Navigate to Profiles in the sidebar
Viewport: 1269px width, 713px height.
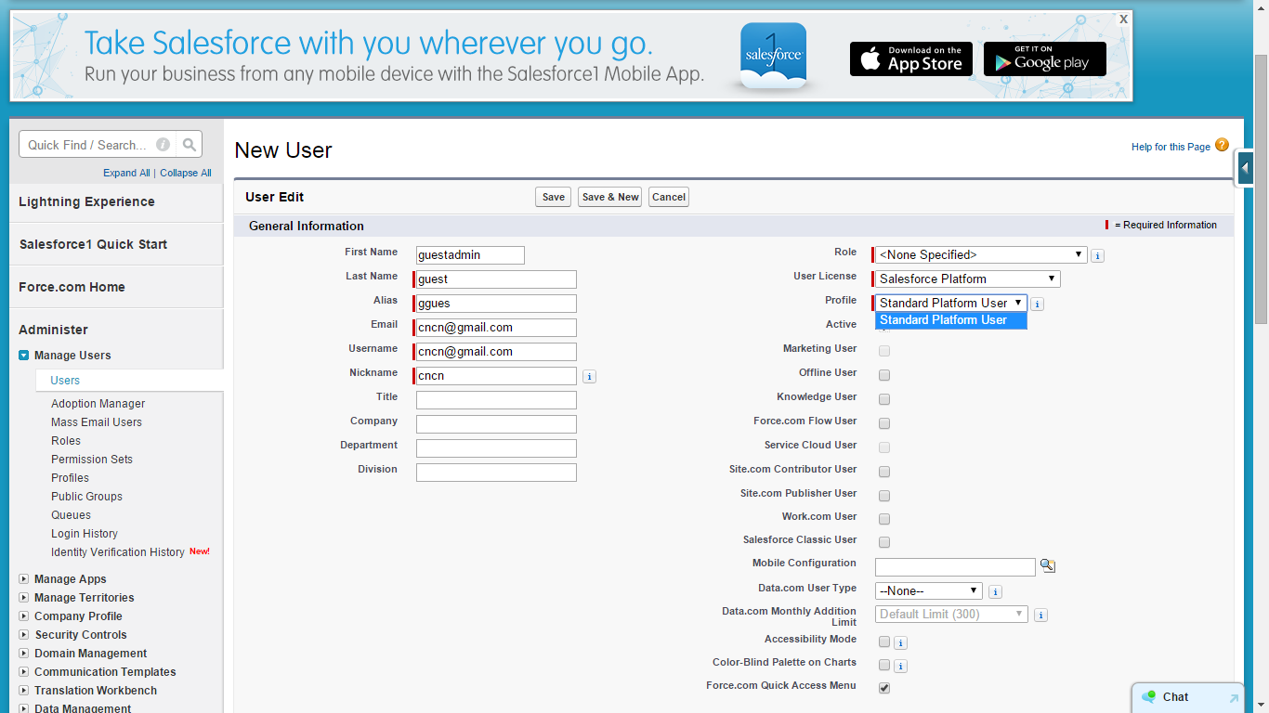71,478
